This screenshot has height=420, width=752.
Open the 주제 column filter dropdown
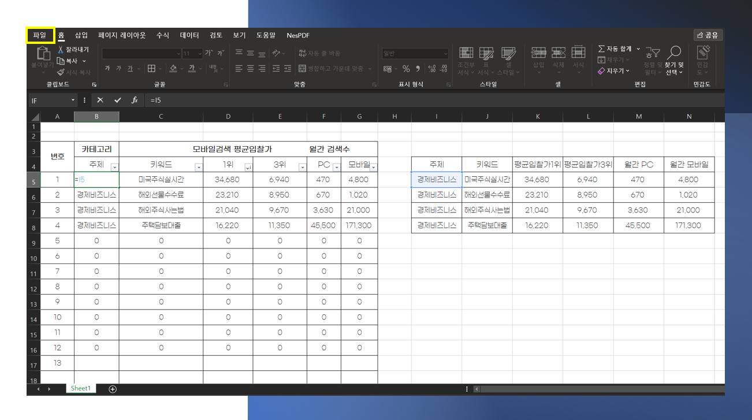coord(114,167)
